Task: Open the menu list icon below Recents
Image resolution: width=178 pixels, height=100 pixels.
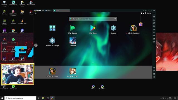Action: click(x=154, y=77)
